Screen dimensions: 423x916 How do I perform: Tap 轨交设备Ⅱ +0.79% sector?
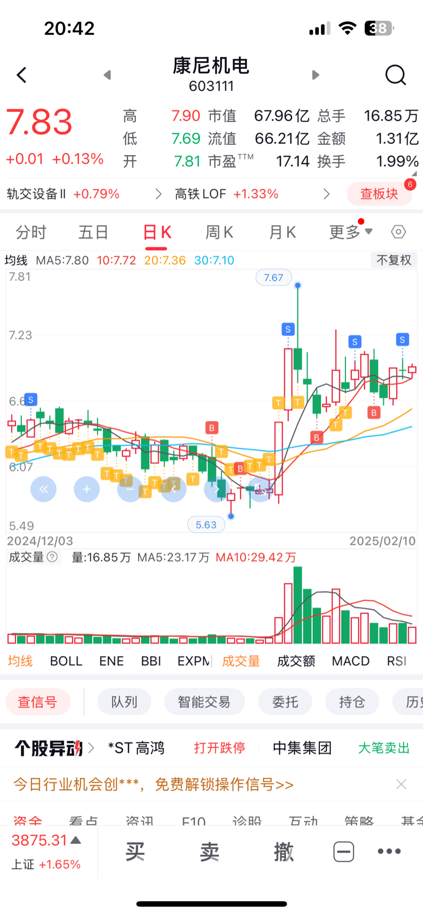click(x=63, y=194)
